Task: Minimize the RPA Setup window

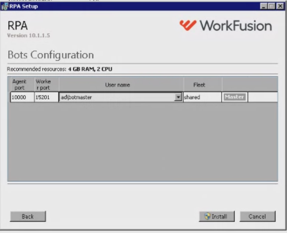Action: [263, 6]
